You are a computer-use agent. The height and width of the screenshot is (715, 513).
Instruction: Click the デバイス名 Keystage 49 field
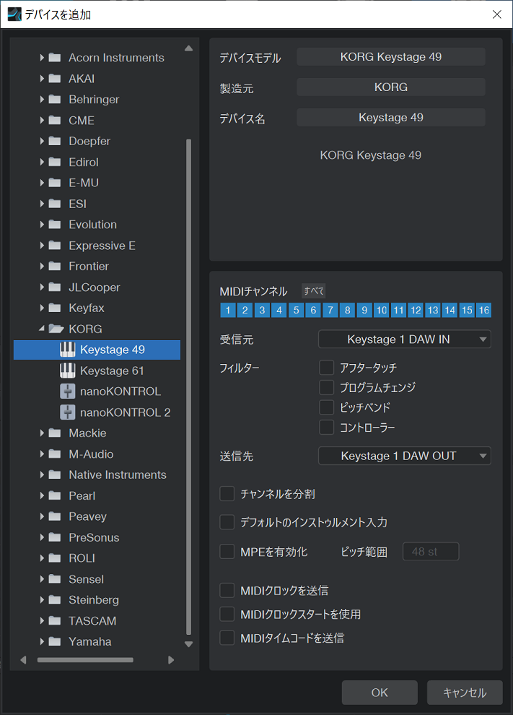(x=391, y=118)
